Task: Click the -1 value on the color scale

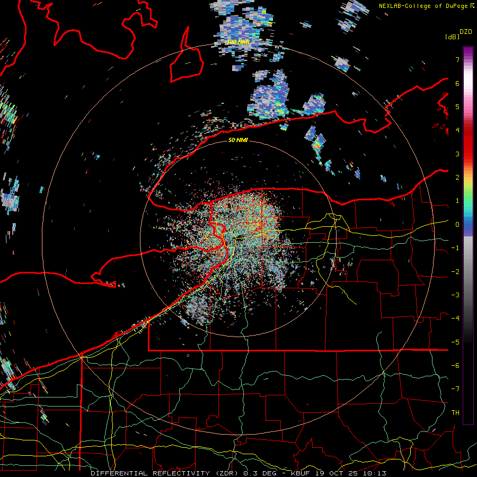Action: (455, 248)
